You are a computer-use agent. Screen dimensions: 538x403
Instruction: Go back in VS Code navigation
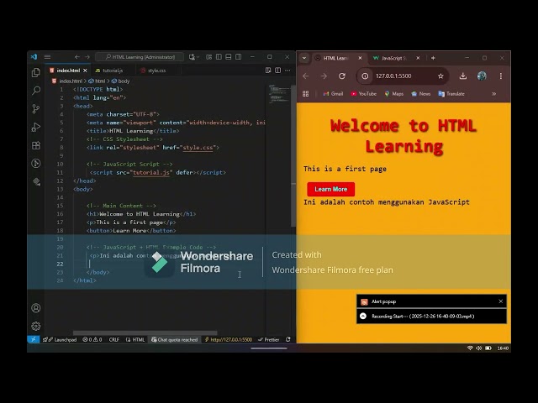pos(77,57)
